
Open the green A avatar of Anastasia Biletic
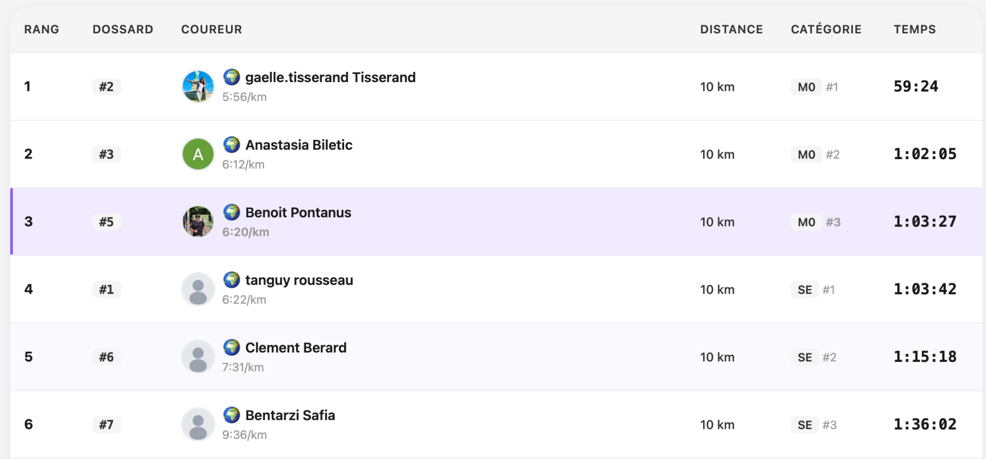click(x=198, y=154)
